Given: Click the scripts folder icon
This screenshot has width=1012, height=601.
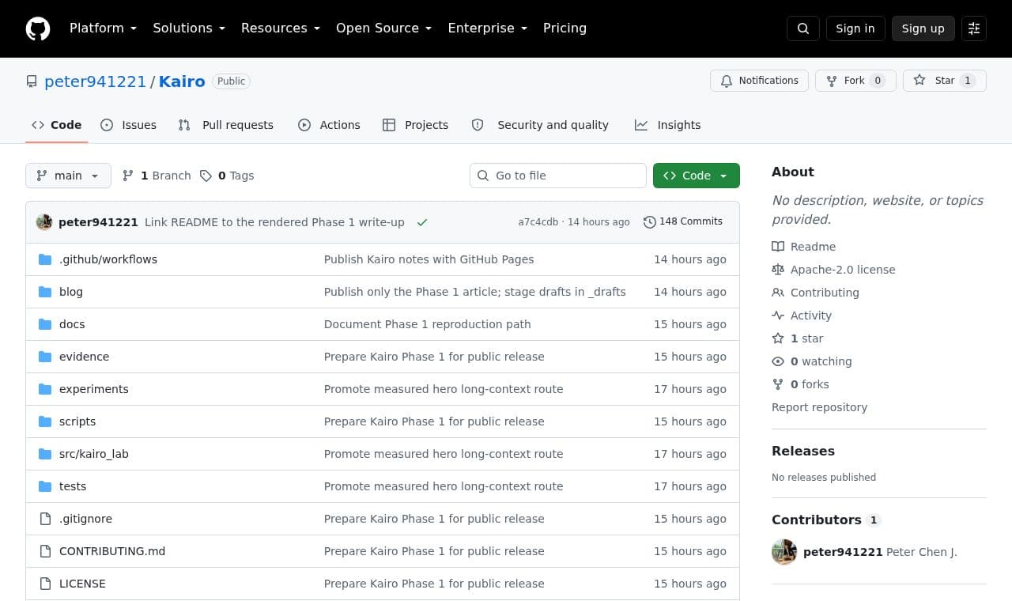Looking at the screenshot, I should pyautogui.click(x=45, y=421).
